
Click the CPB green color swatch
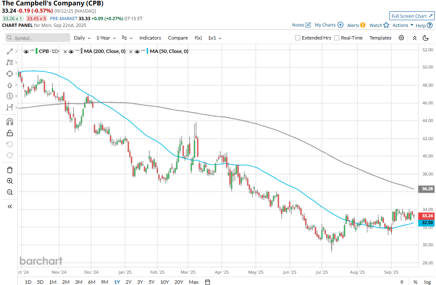click(x=37, y=51)
